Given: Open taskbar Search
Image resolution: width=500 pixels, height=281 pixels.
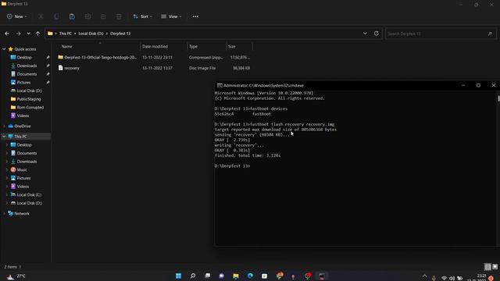Looking at the screenshot, I should 193,276.
